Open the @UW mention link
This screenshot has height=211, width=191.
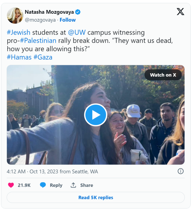(x=78, y=33)
